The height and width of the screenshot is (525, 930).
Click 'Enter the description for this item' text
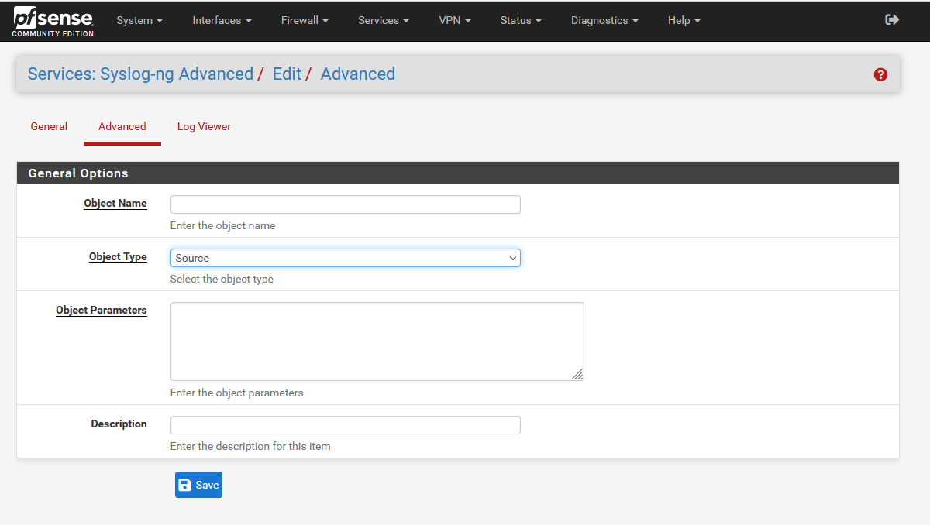[x=250, y=446]
